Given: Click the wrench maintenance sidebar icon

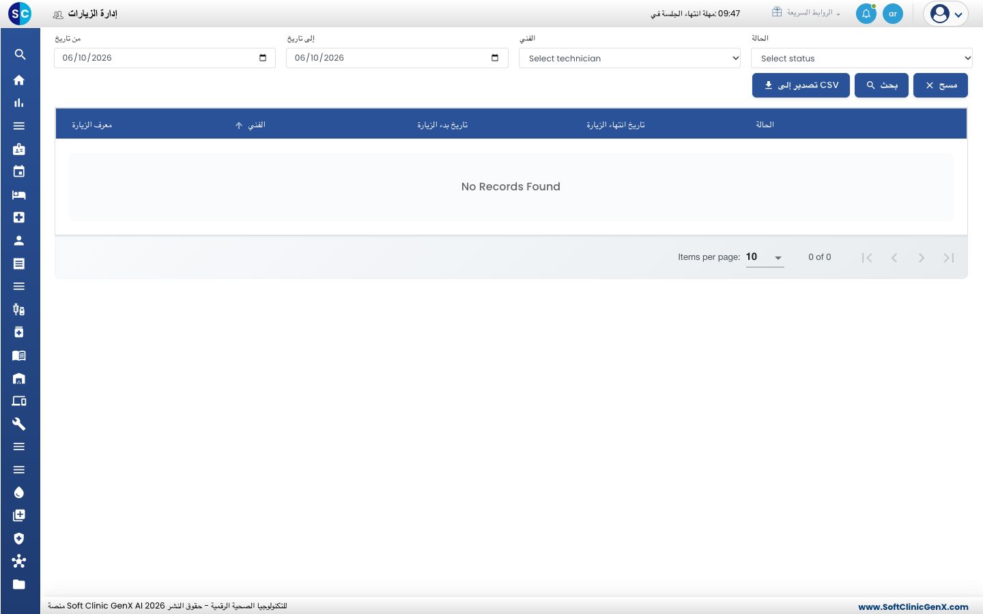Looking at the screenshot, I should [x=19, y=424].
